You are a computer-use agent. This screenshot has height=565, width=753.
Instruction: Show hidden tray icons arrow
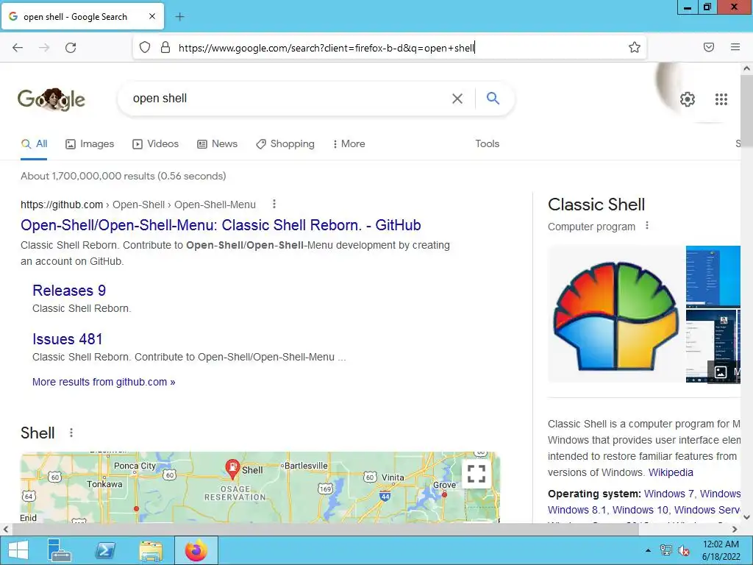pyautogui.click(x=649, y=550)
